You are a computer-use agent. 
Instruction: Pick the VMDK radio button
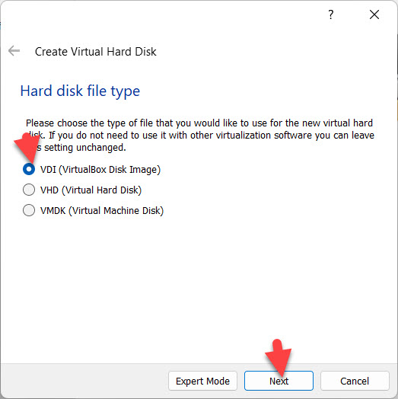[x=29, y=210]
